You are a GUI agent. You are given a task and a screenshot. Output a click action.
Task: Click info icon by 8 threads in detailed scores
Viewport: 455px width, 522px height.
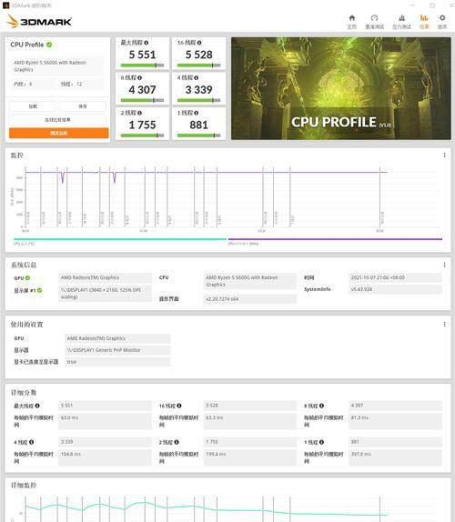[x=321, y=406]
